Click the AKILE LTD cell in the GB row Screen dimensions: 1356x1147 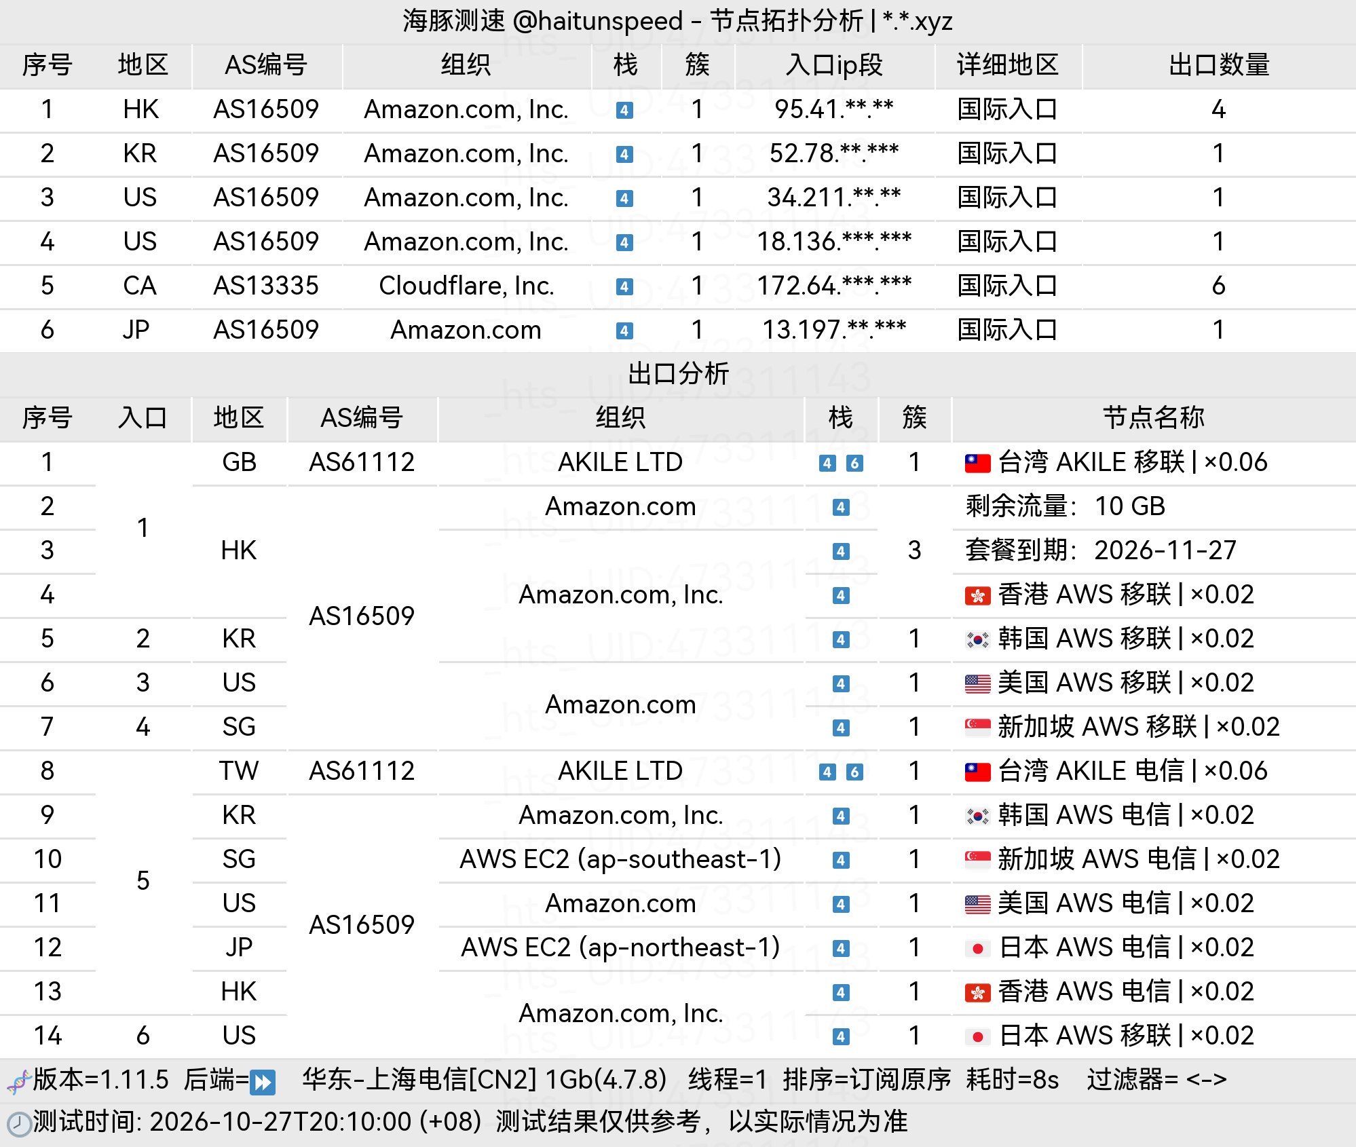pos(620,462)
